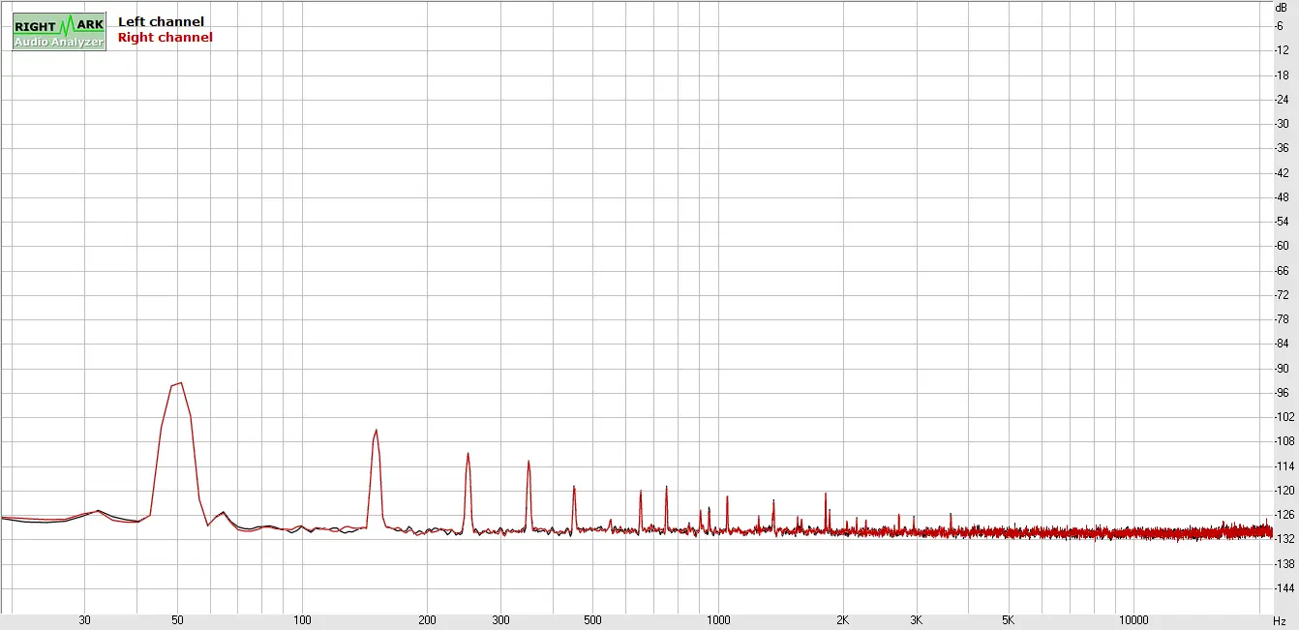
Task: Click the 300 Hz axis label
Action: pyautogui.click(x=500, y=620)
